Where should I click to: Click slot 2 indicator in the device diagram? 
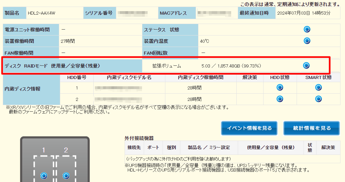pos(66,175)
